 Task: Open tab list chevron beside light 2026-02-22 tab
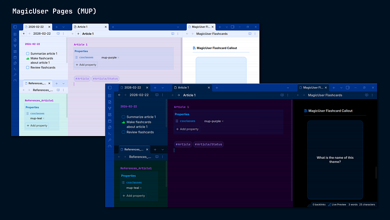click(x=63, y=27)
